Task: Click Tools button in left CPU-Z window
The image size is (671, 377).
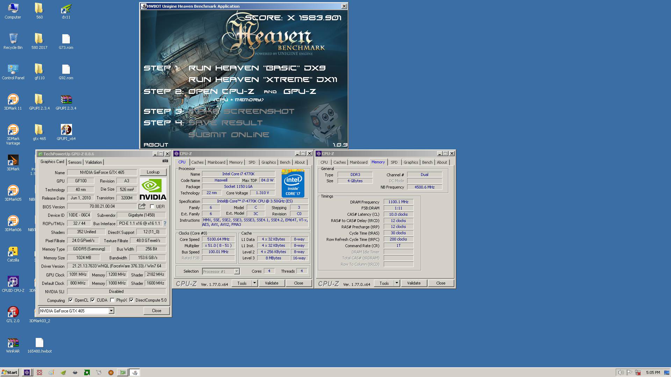Action: coord(242,283)
